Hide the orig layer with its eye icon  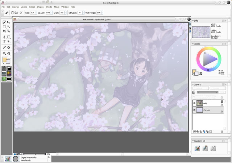(x=194, y=103)
